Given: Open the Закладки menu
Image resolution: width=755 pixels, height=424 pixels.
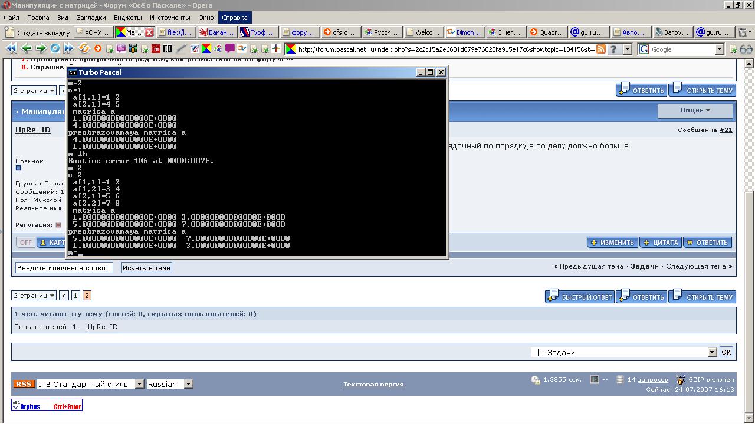Looking at the screenshot, I should 91,18.
